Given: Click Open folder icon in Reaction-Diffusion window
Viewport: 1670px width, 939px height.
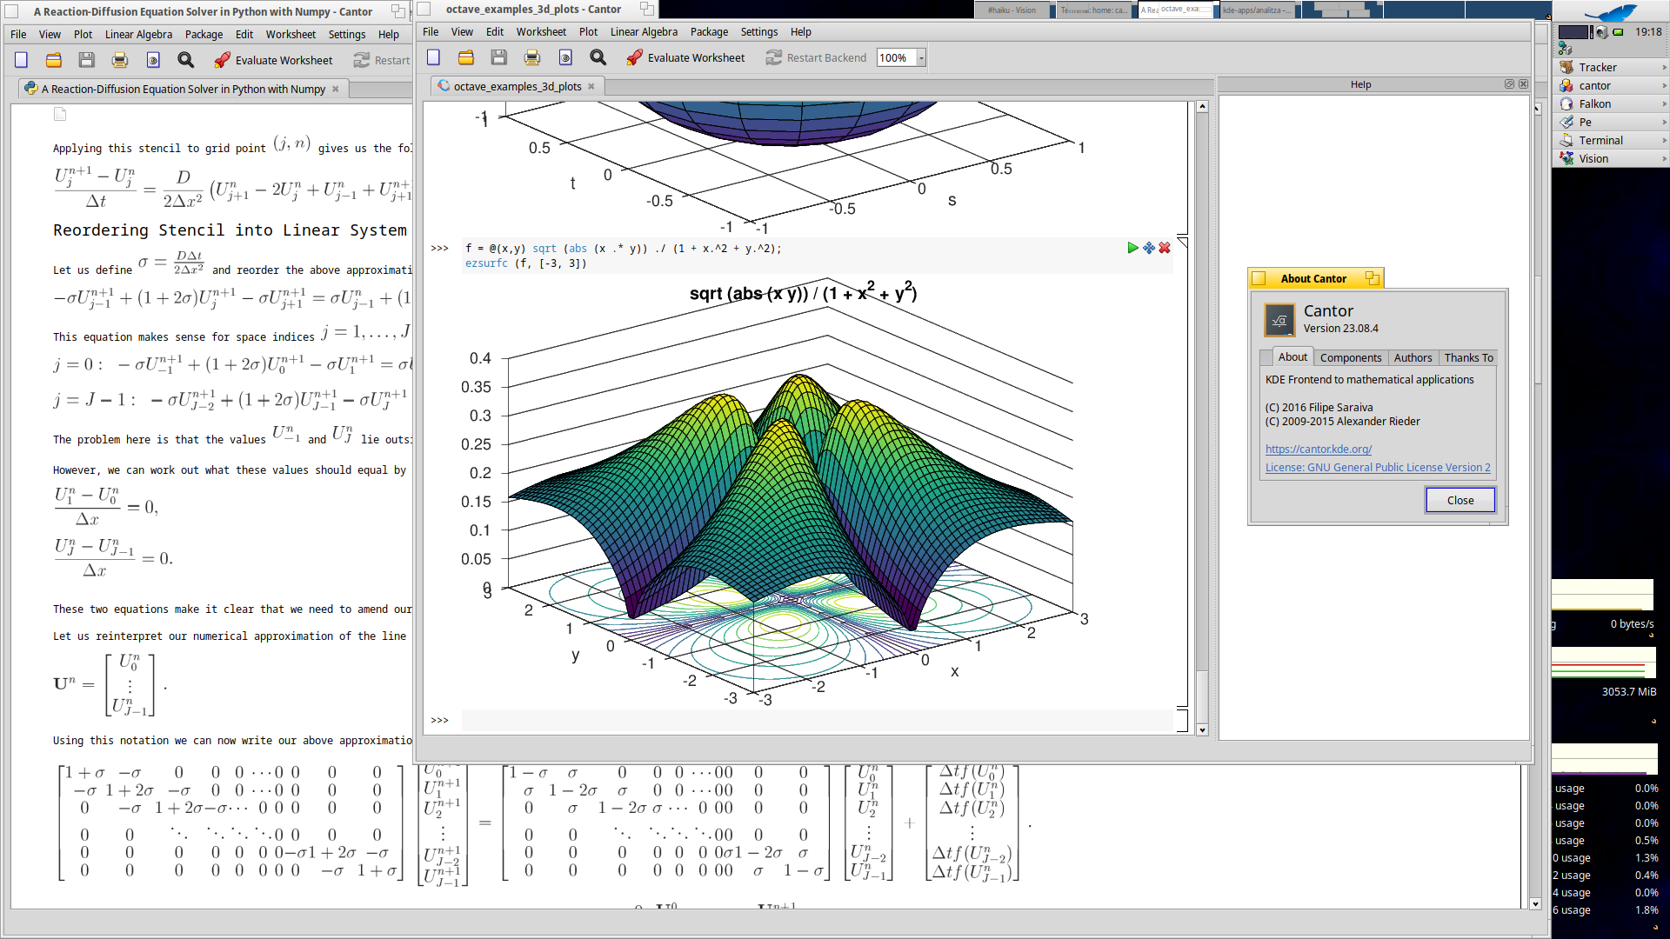Looking at the screenshot, I should click(53, 60).
